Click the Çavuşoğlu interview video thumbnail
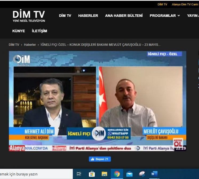 (98, 101)
